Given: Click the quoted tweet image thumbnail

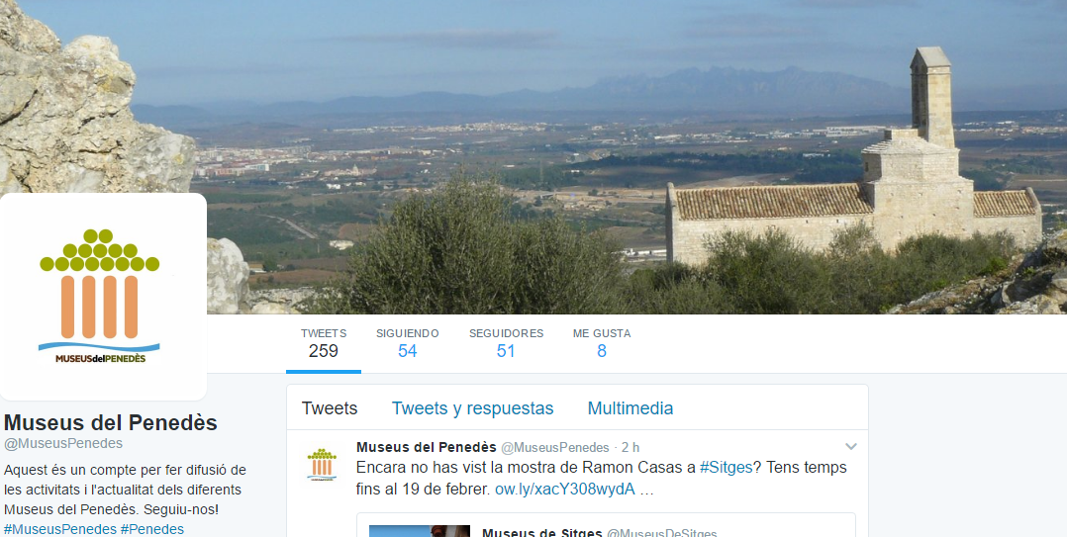Looking at the screenshot, I should pyautogui.click(x=420, y=531).
